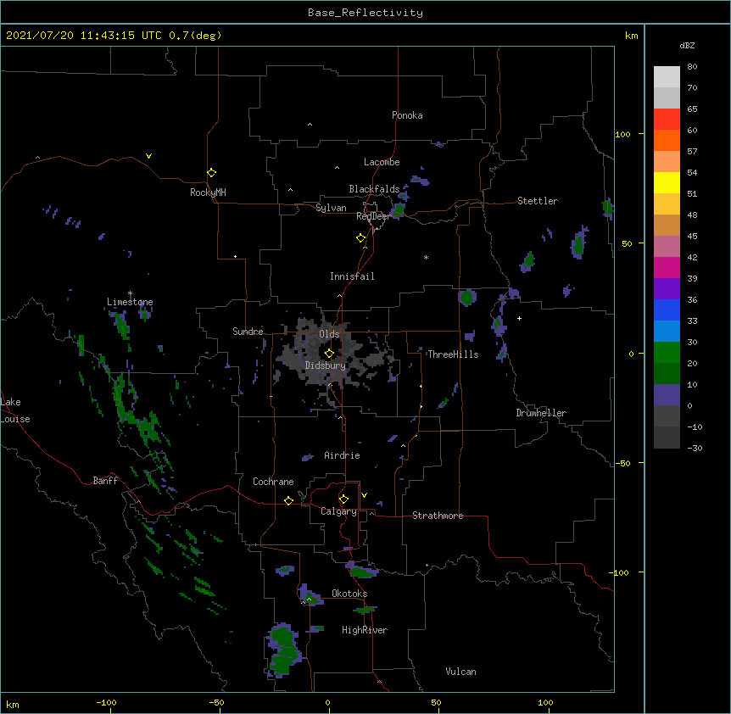Image resolution: width=731 pixels, height=714 pixels.
Task: Click the km unit label at top right
Action: coord(632,36)
